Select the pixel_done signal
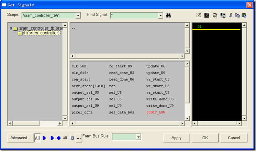The width and height of the screenshot is (256, 151). click(x=82, y=112)
